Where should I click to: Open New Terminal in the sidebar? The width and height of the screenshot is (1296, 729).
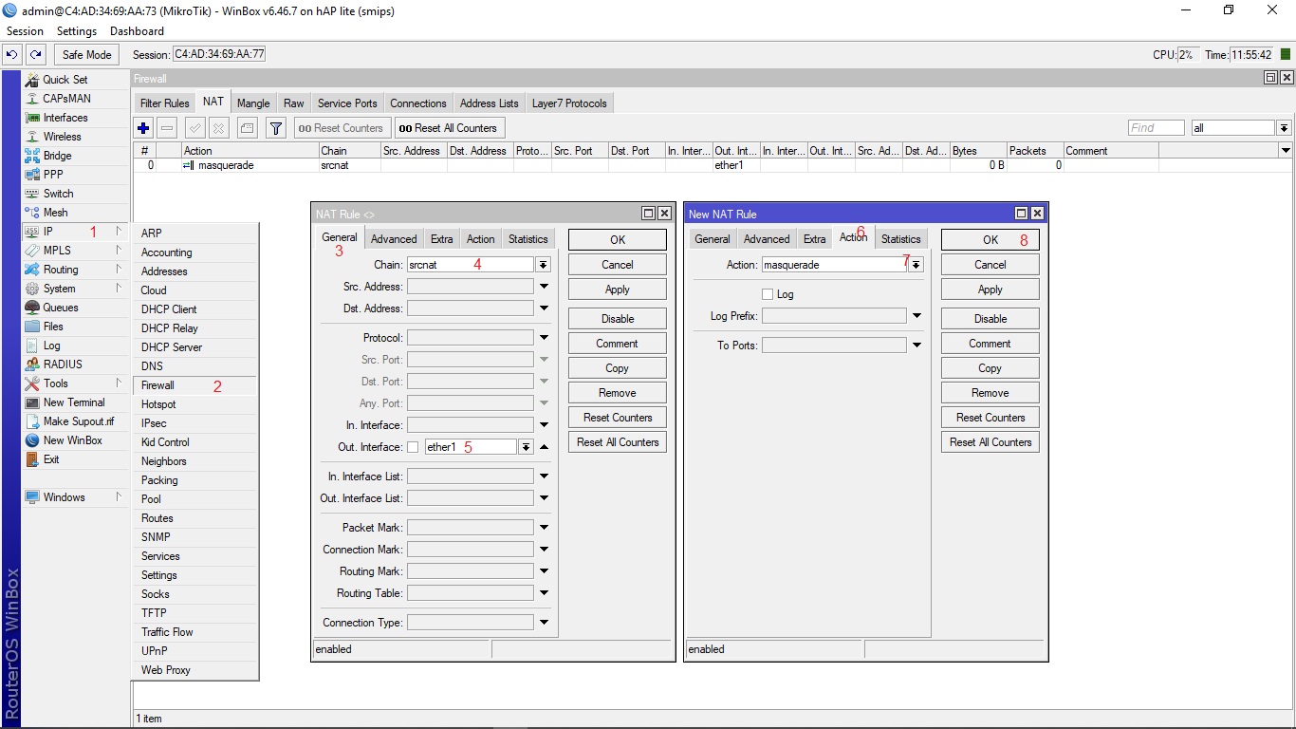[76, 402]
